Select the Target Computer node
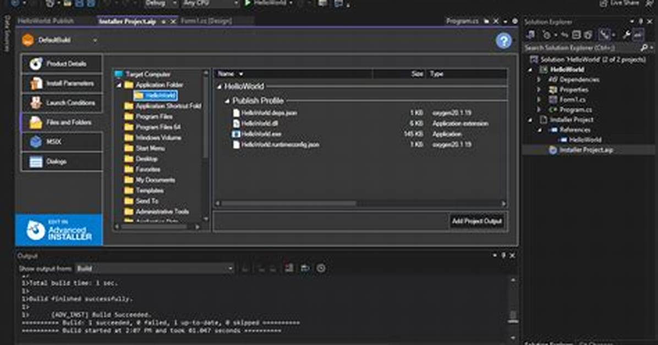This screenshot has height=345, width=658. [147, 74]
